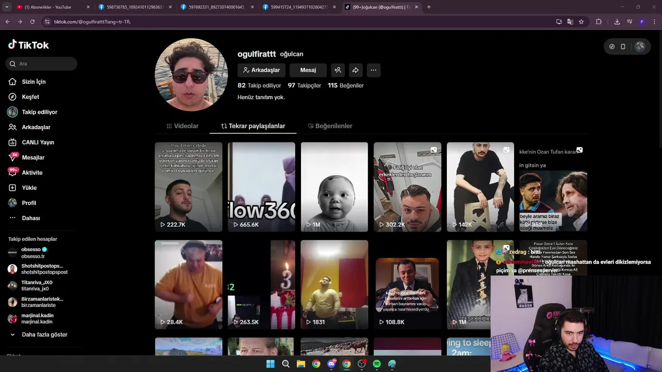662x372 pixels.
Task: Translate page icon in address bar
Action: click(x=570, y=22)
